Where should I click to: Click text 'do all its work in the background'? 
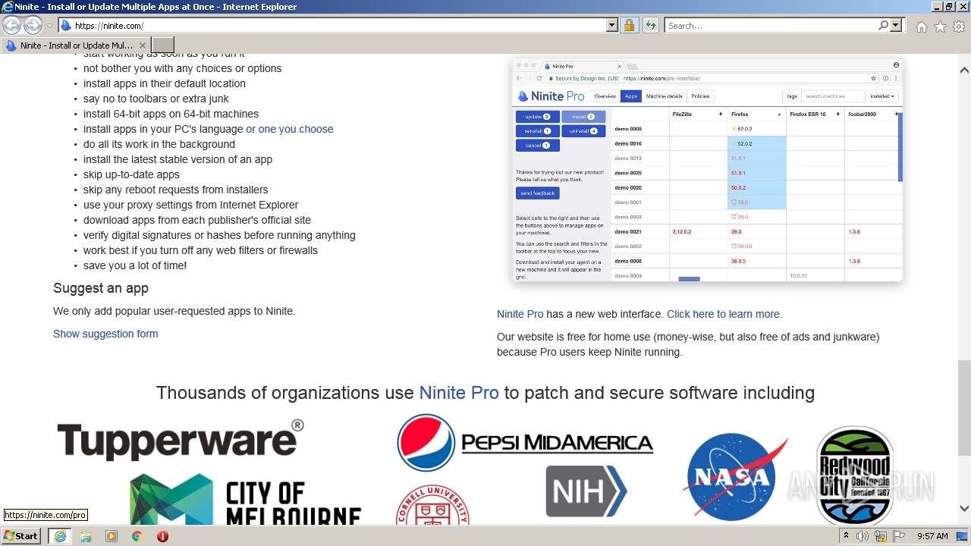tap(159, 144)
